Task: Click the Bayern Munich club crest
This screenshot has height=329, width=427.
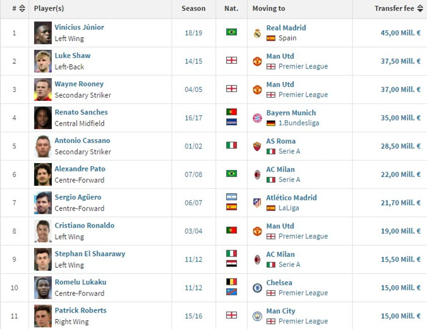Action: (257, 118)
